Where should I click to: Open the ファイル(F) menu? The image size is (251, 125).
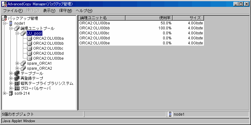[13, 11]
